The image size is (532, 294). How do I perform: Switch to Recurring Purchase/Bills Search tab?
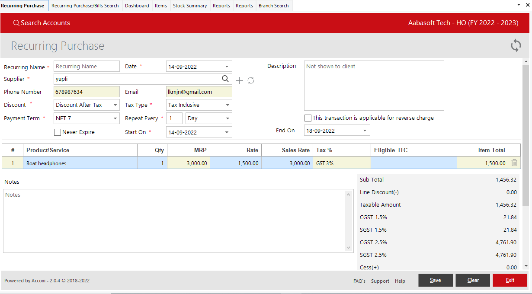[85, 6]
